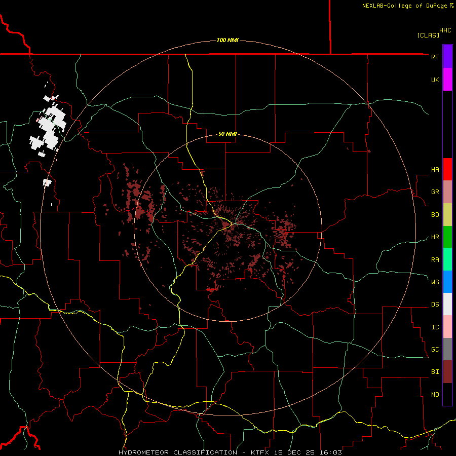Click the 100 NMI range ring label
The image size is (456, 456).
tap(227, 40)
